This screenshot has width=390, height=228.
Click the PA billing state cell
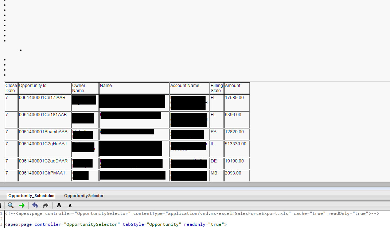pos(217,134)
